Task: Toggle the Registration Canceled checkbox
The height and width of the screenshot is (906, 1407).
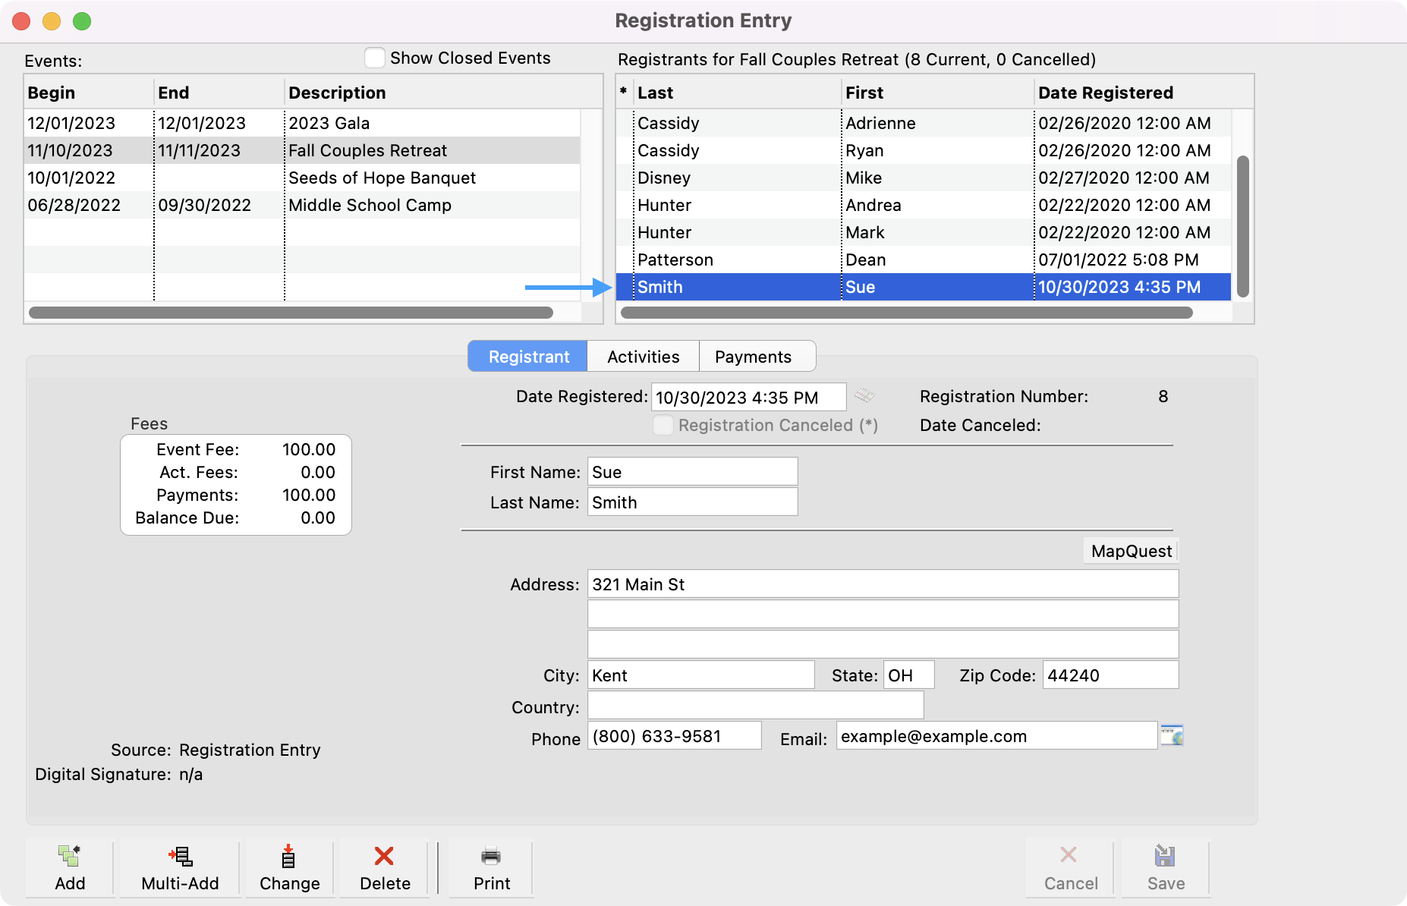Action: 663,426
